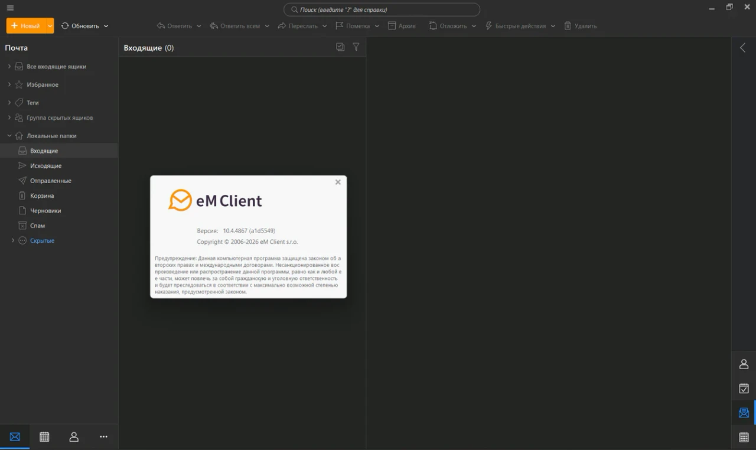Open calendar grid icon in right sidebar
This screenshot has width=756, height=450.
[744, 437]
